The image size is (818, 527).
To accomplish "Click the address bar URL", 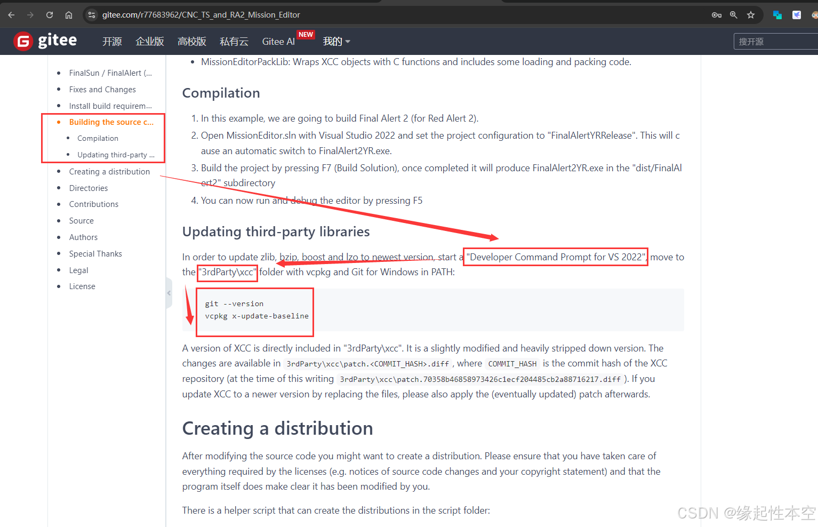I will pyautogui.click(x=201, y=15).
